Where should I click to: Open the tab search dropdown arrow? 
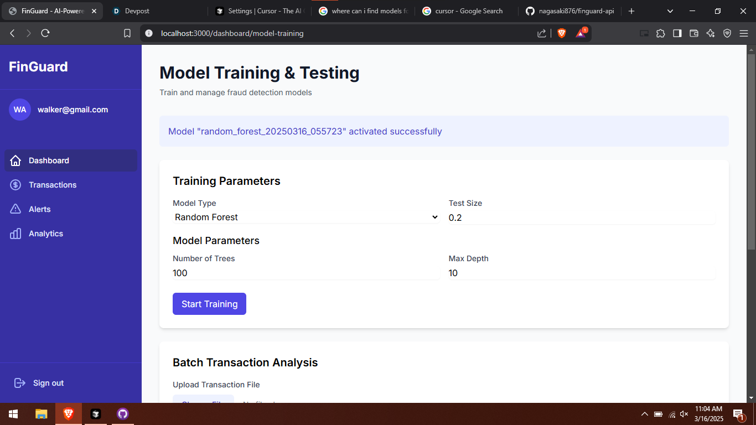(670, 11)
